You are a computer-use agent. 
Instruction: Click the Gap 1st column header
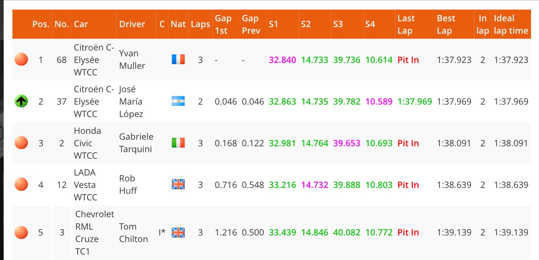(x=223, y=24)
